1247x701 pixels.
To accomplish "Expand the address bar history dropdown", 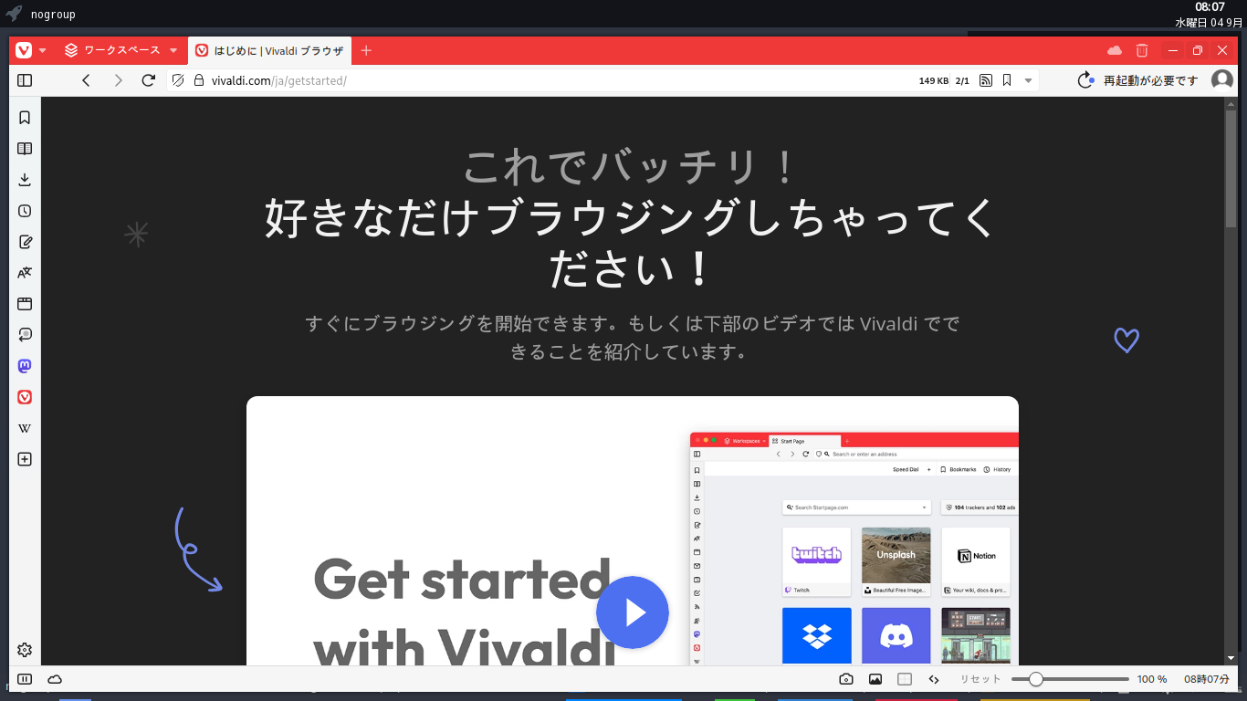I will 1029,80.
